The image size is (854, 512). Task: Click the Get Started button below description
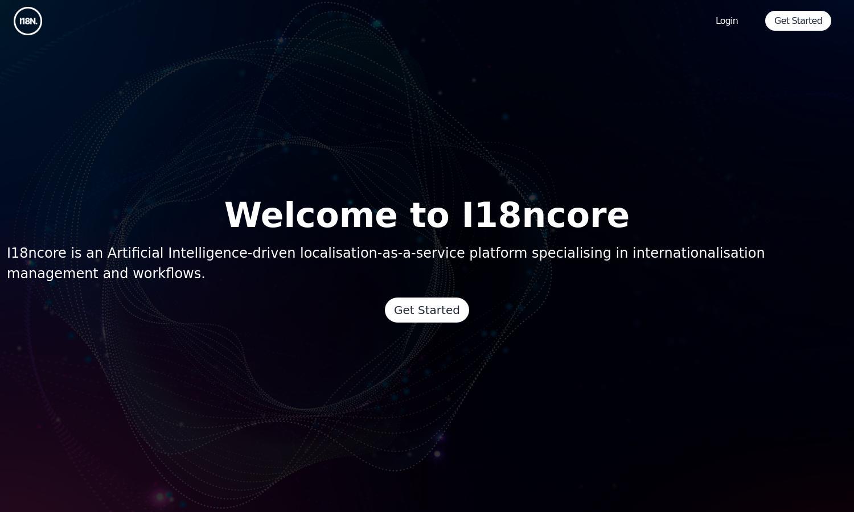pos(427,310)
